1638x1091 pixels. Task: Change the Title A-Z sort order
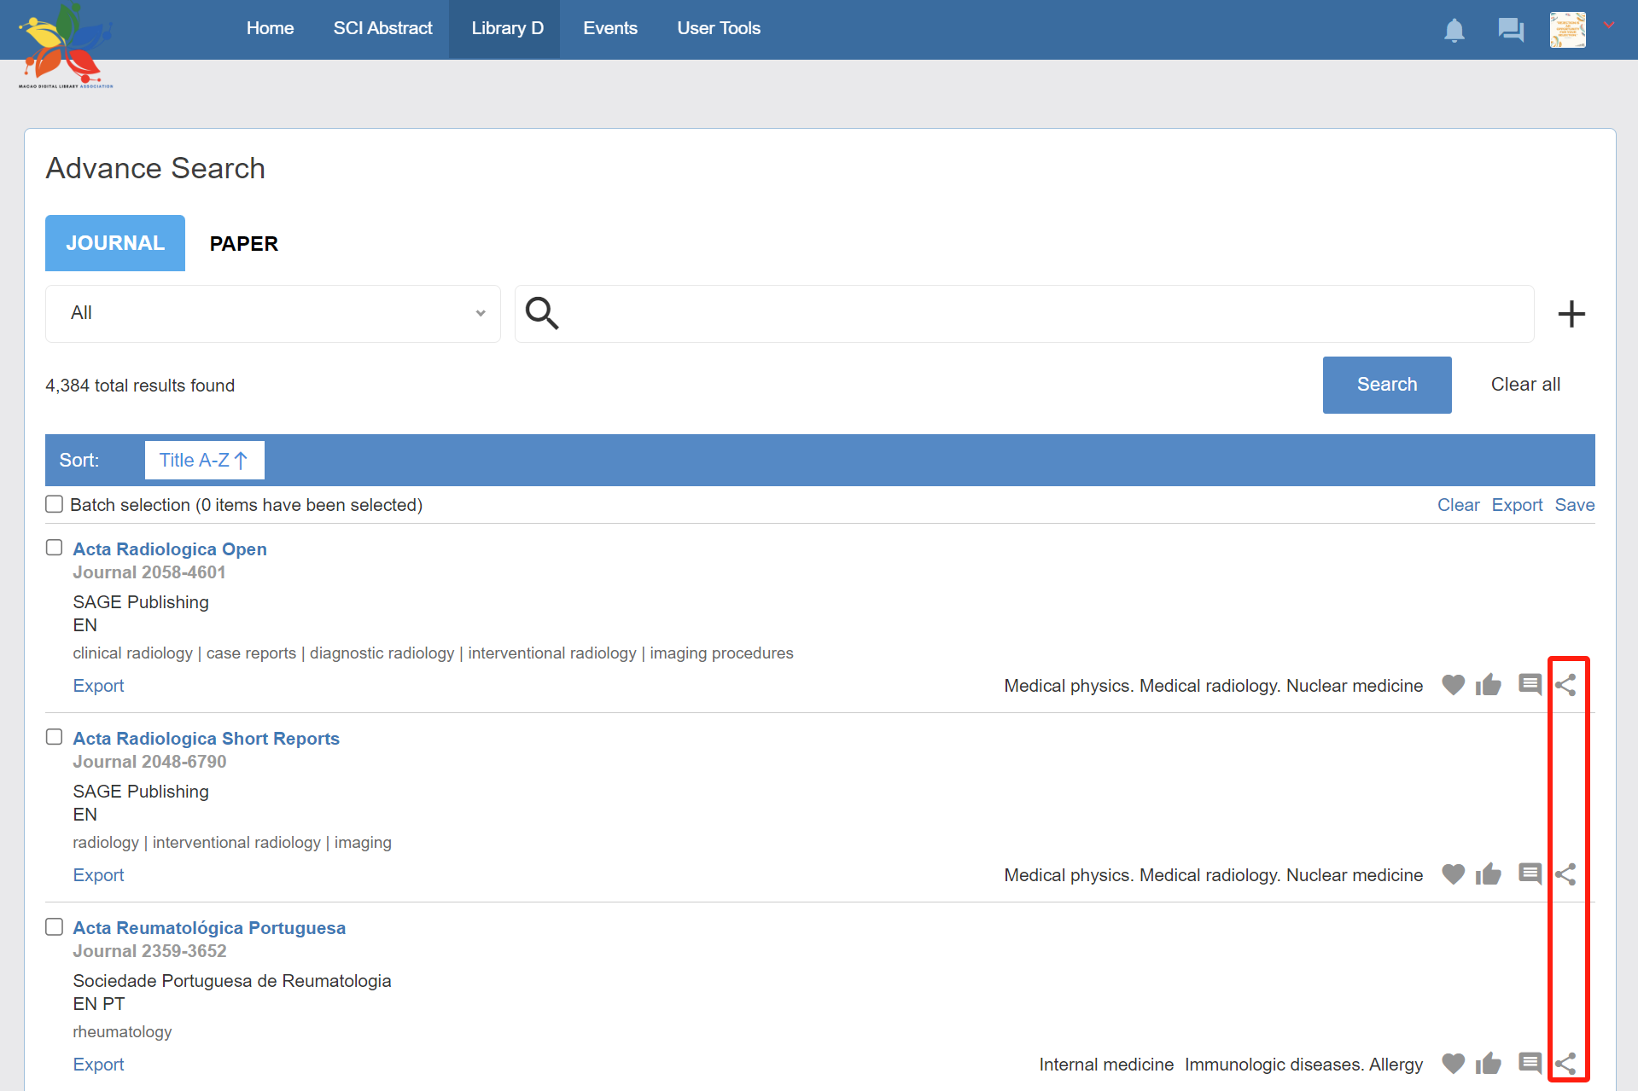click(204, 461)
